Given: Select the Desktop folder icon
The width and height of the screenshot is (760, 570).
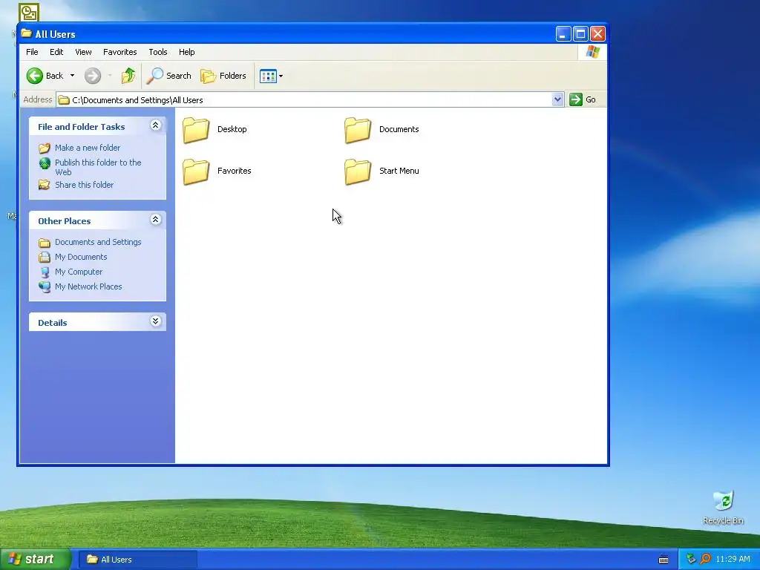Looking at the screenshot, I should coord(196,130).
